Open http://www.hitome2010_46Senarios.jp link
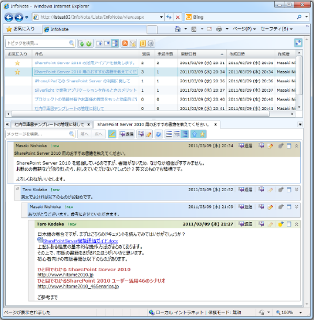 coord(78,286)
